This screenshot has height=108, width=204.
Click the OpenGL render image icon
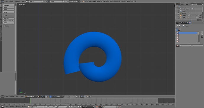pyautogui.click(x=88, y=96)
